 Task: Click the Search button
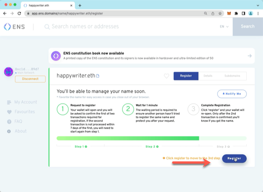(248, 26)
